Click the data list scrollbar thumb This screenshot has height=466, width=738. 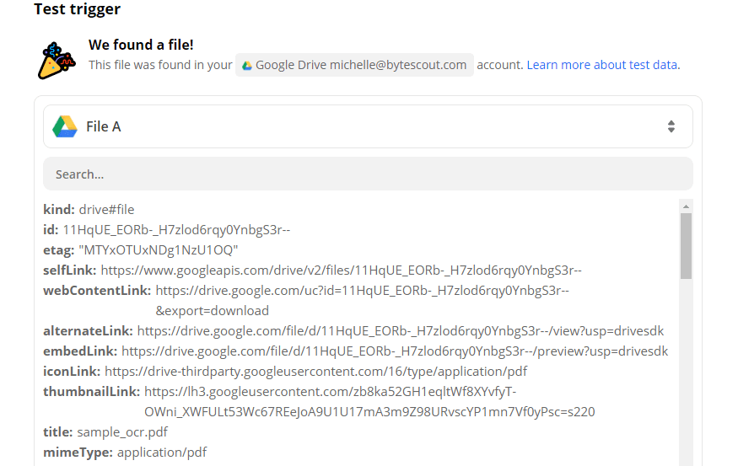(x=686, y=244)
